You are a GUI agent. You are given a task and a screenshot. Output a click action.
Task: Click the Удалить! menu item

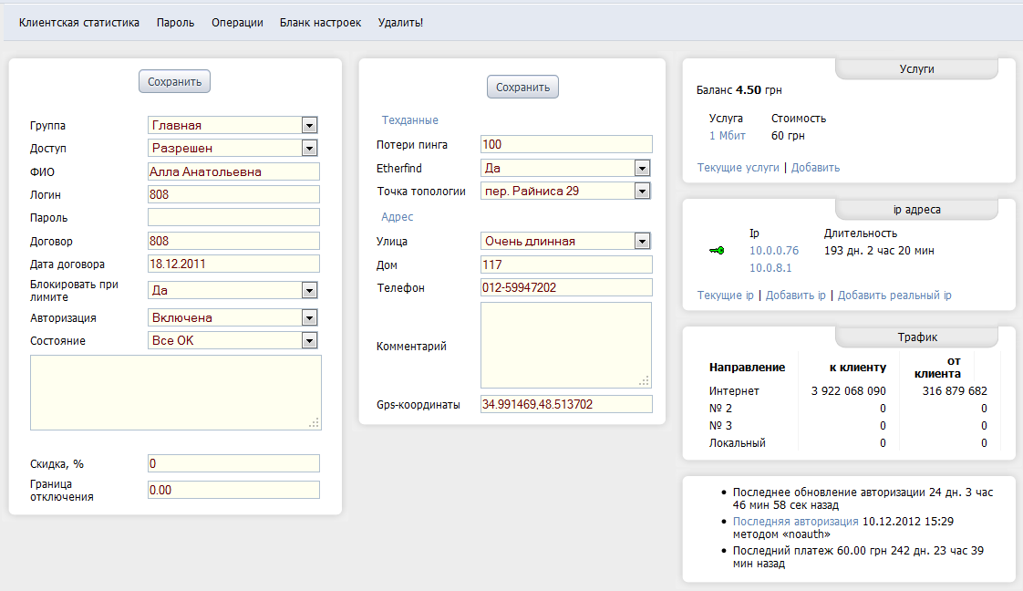(400, 23)
